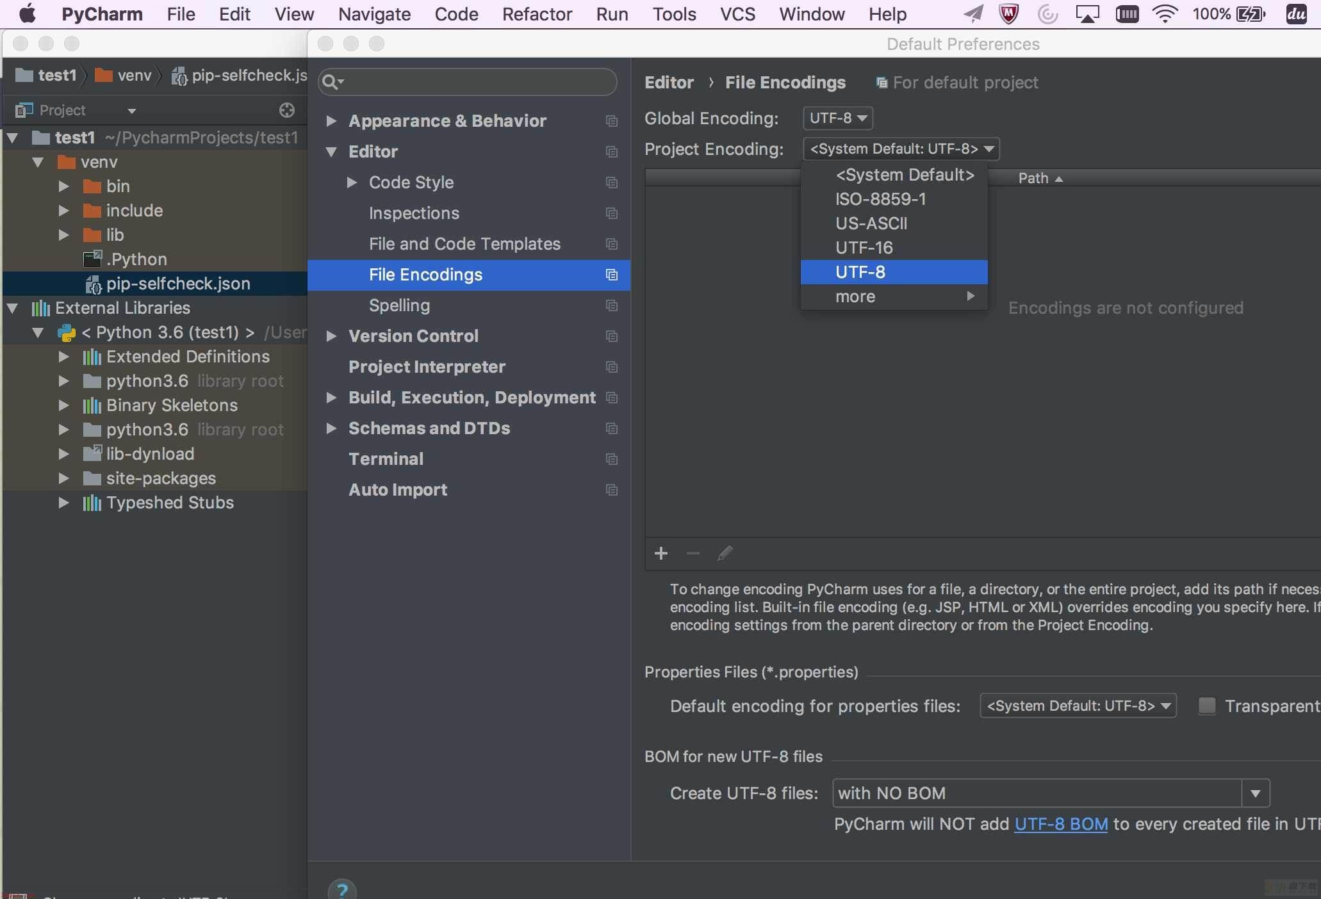The width and height of the screenshot is (1321, 899).
Task: Click the preferences search field
Action: click(x=468, y=82)
